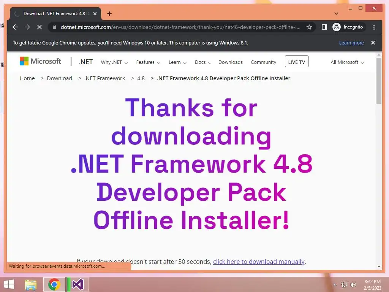389x292 pixels.
Task: Open the taskbar clock showing 8:32 PM
Action: [x=372, y=285]
